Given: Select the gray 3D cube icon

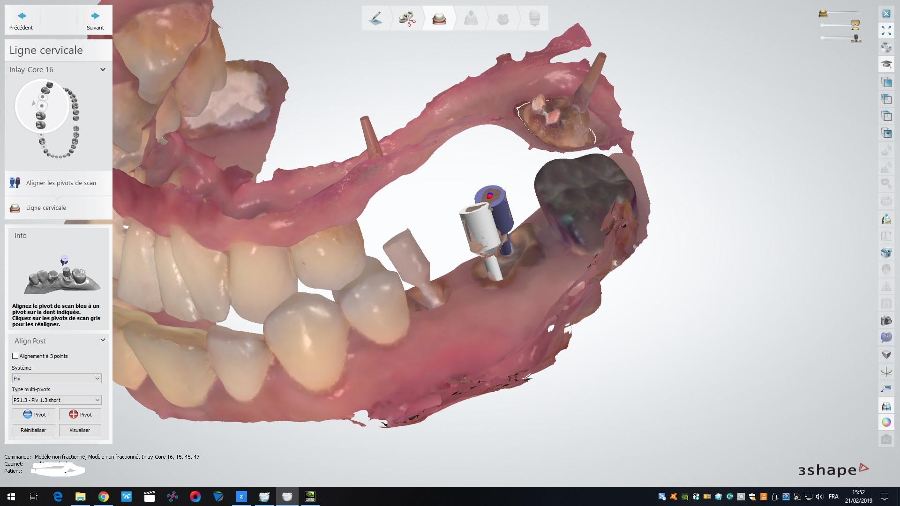Looking at the screenshot, I should pyautogui.click(x=886, y=355).
